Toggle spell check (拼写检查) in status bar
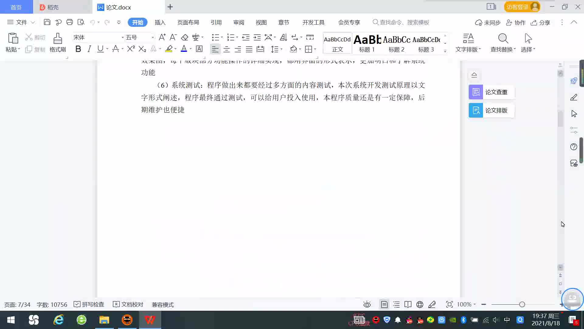The height and width of the screenshot is (329, 584). [x=89, y=304]
